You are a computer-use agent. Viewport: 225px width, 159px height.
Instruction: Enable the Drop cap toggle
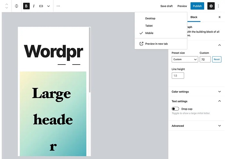(x=175, y=109)
